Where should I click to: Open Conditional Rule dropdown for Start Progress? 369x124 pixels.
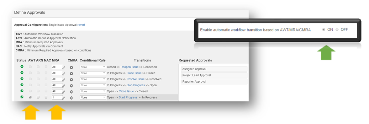(x=93, y=97)
